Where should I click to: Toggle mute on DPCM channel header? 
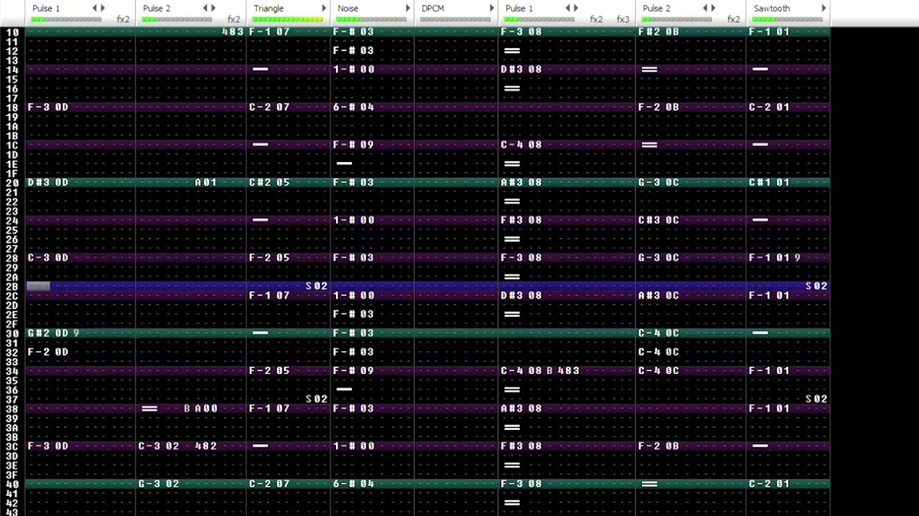pos(433,8)
